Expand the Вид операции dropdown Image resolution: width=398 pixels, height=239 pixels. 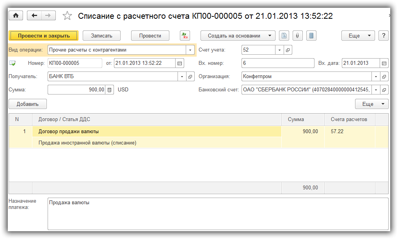pyautogui.click(x=190, y=50)
